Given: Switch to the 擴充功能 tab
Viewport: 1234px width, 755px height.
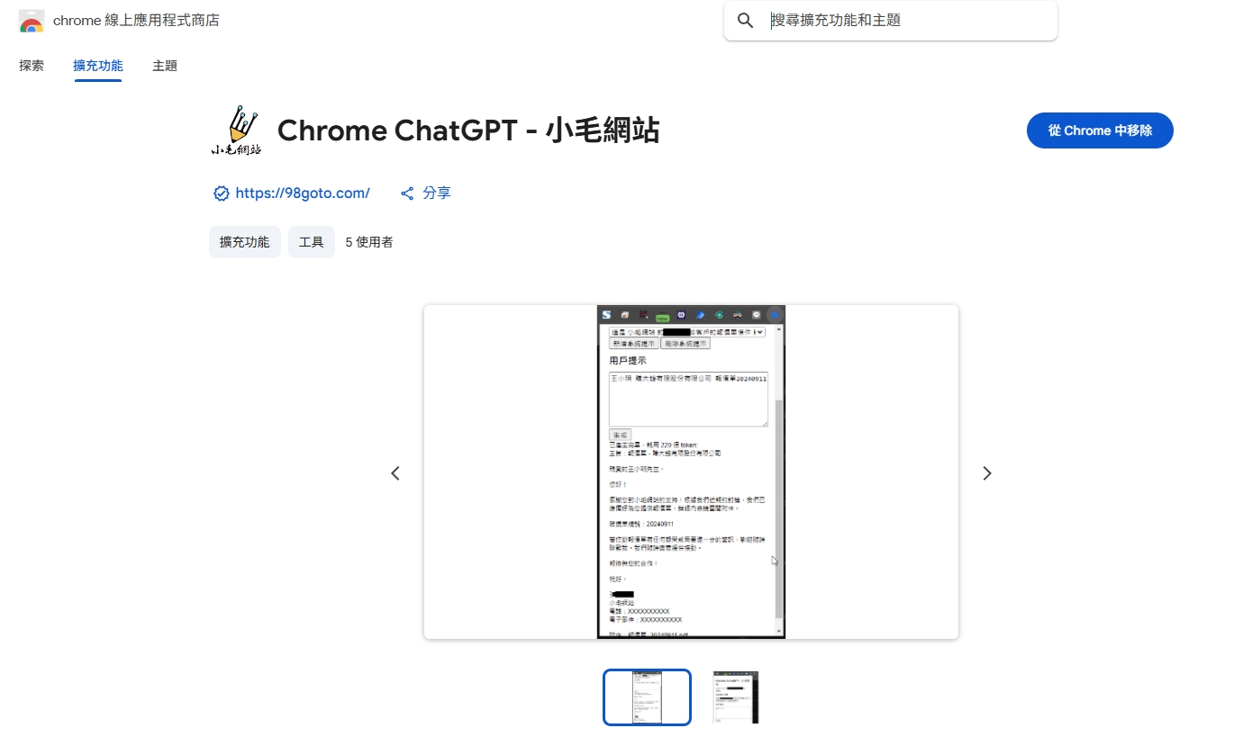Looking at the screenshot, I should click(x=98, y=66).
